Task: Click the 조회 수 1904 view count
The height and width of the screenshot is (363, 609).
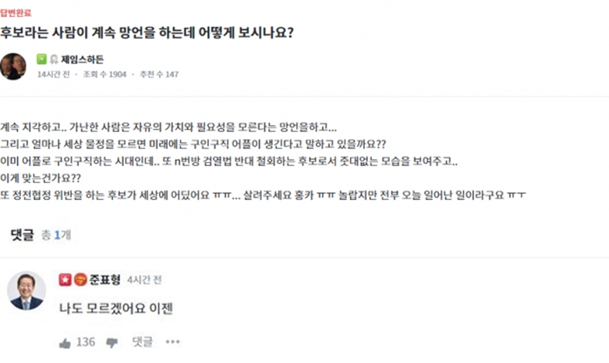Action: (x=104, y=74)
